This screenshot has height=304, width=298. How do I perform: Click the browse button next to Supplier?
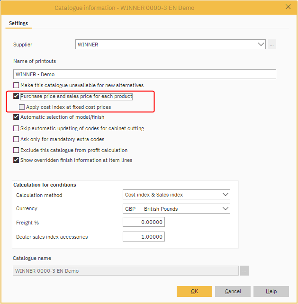coord(272,45)
